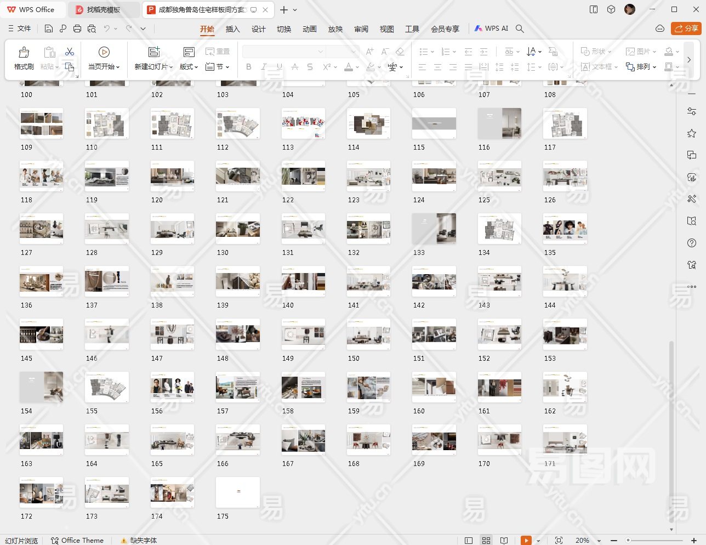Click the save icon in quick toolbar
The image size is (706, 545).
pos(49,29)
